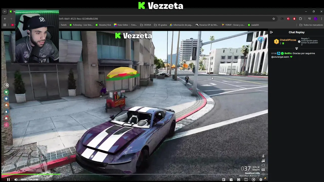Image resolution: width=324 pixels, height=182 pixels.
Task: Toggle mini player mode icon
Action: pos(224,179)
